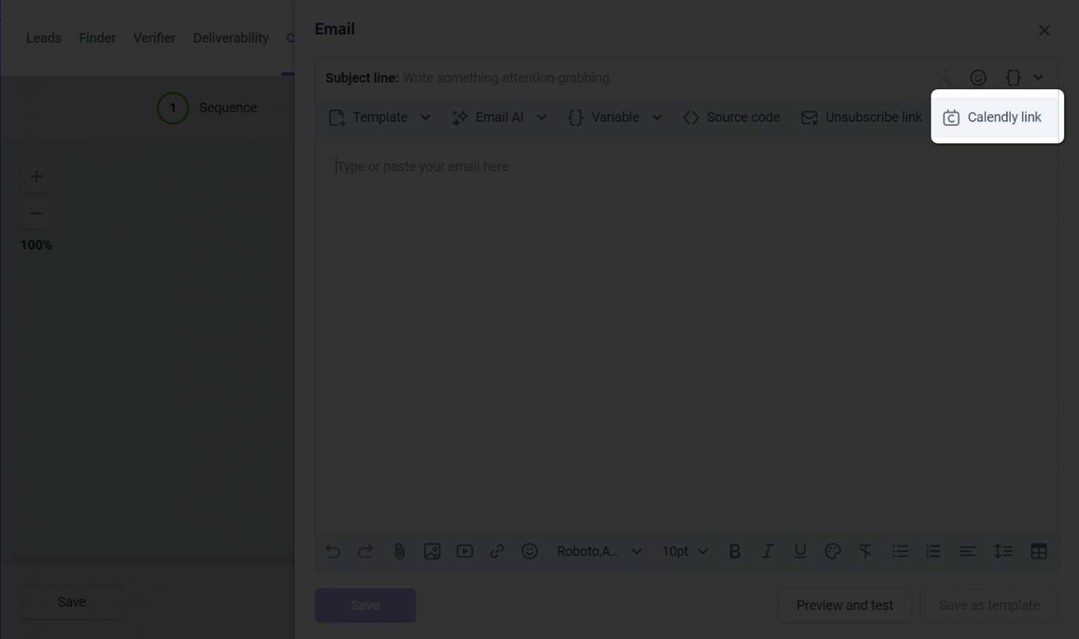Image resolution: width=1079 pixels, height=639 pixels.
Task: Open the Roboto font family dropdown
Action: (599, 552)
